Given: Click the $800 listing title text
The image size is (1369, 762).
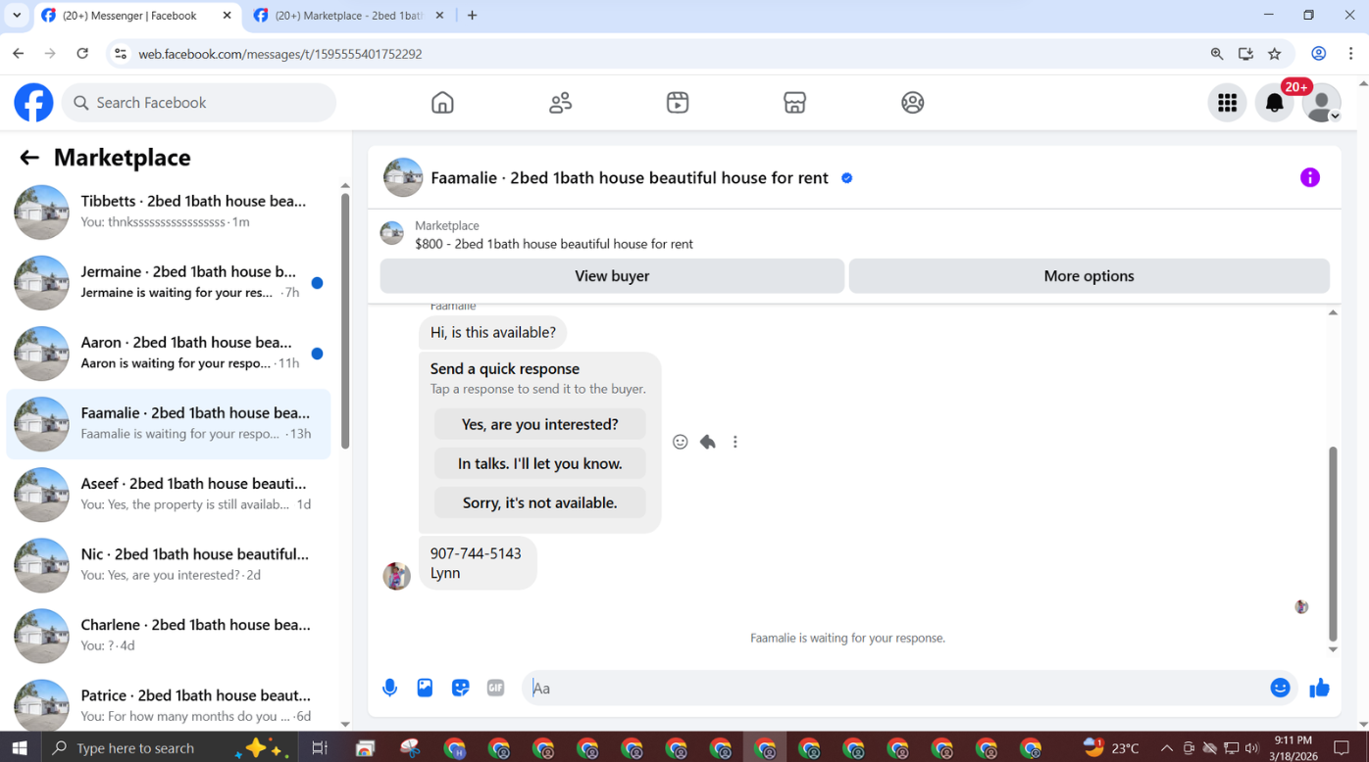Looking at the screenshot, I should click(554, 244).
